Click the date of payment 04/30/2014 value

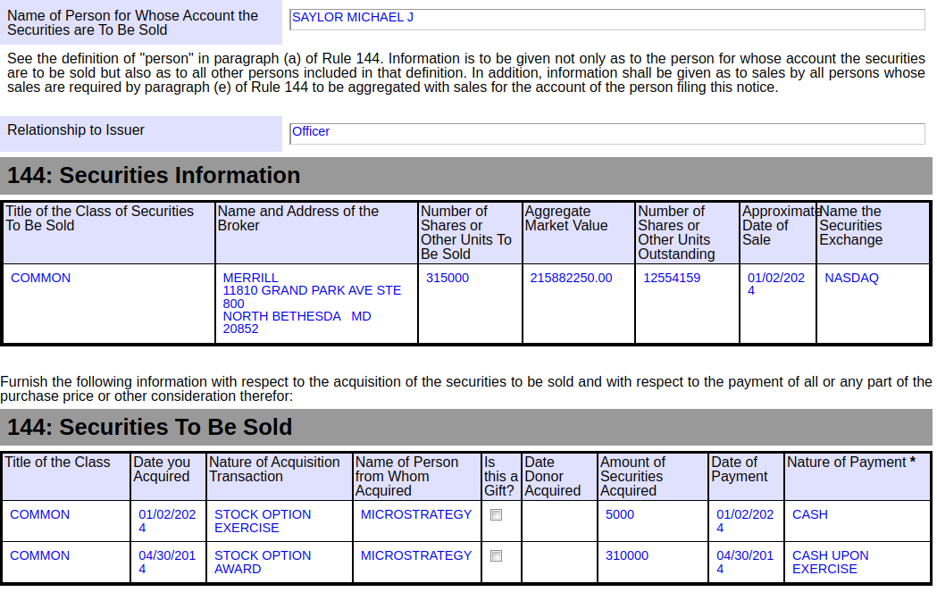(745, 563)
